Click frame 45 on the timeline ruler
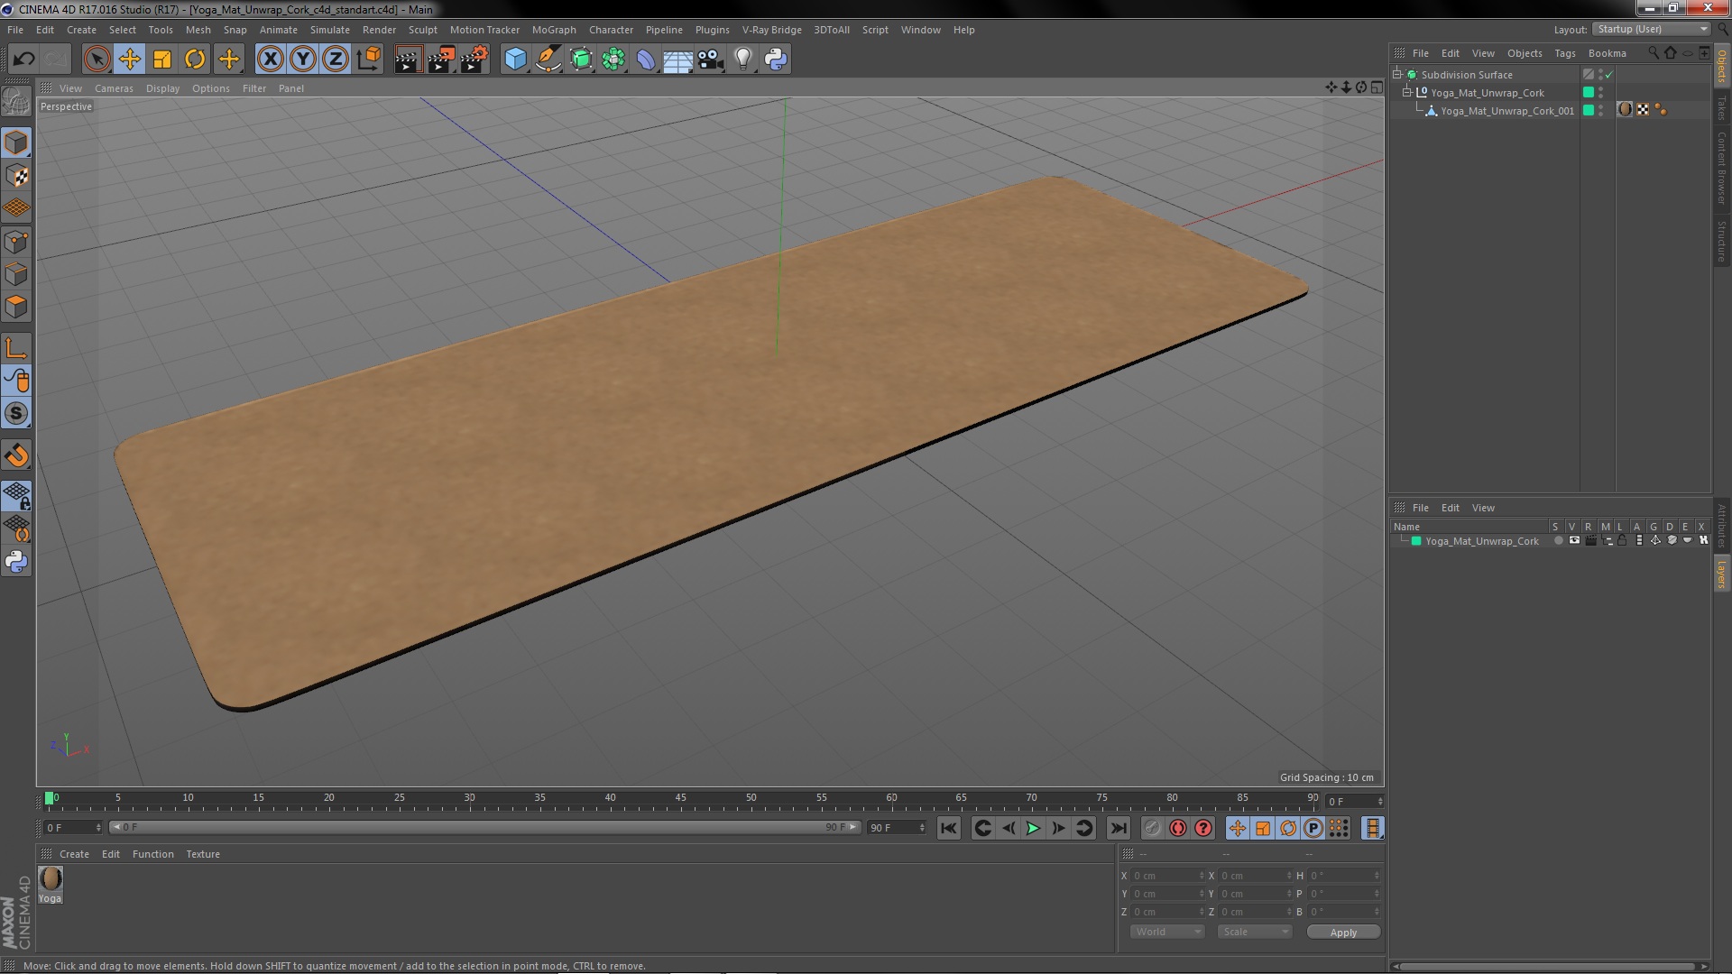Viewport: 1732px width, 974px height. [x=680, y=799]
